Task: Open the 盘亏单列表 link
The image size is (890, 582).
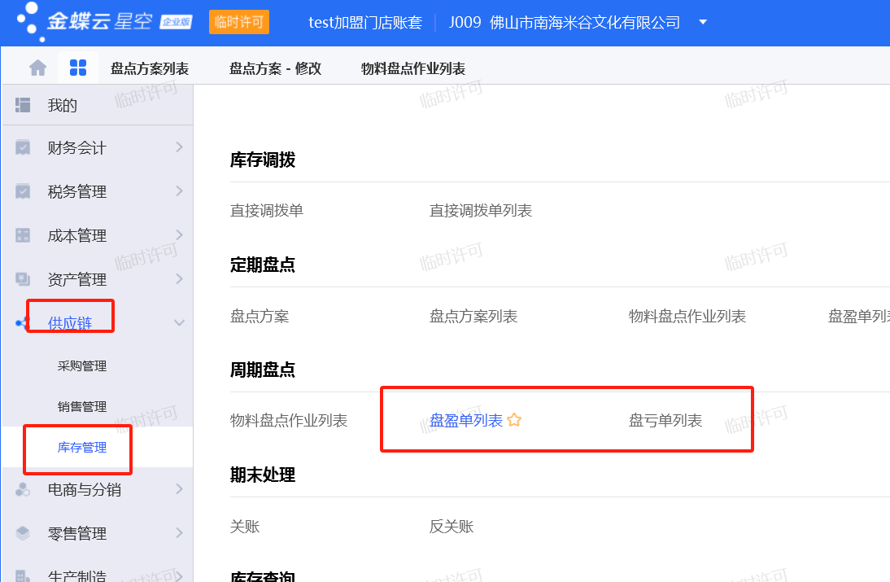Action: coord(665,421)
